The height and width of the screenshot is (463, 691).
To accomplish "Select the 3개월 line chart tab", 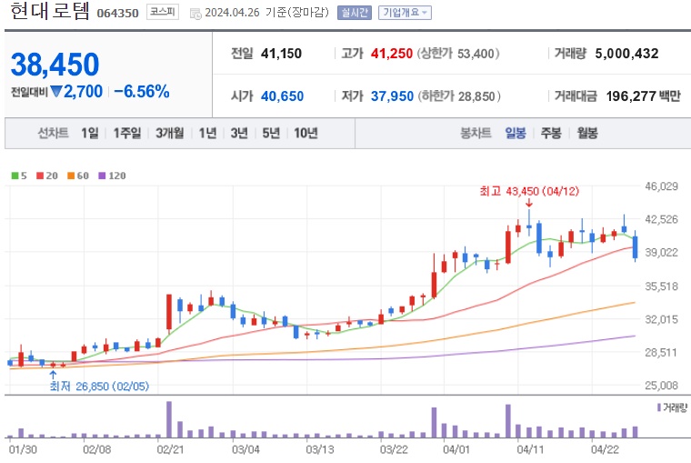I will (170, 133).
